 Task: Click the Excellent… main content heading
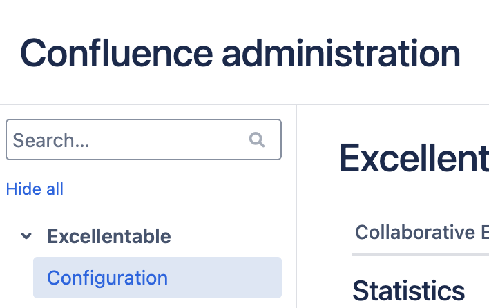pyautogui.click(x=414, y=158)
